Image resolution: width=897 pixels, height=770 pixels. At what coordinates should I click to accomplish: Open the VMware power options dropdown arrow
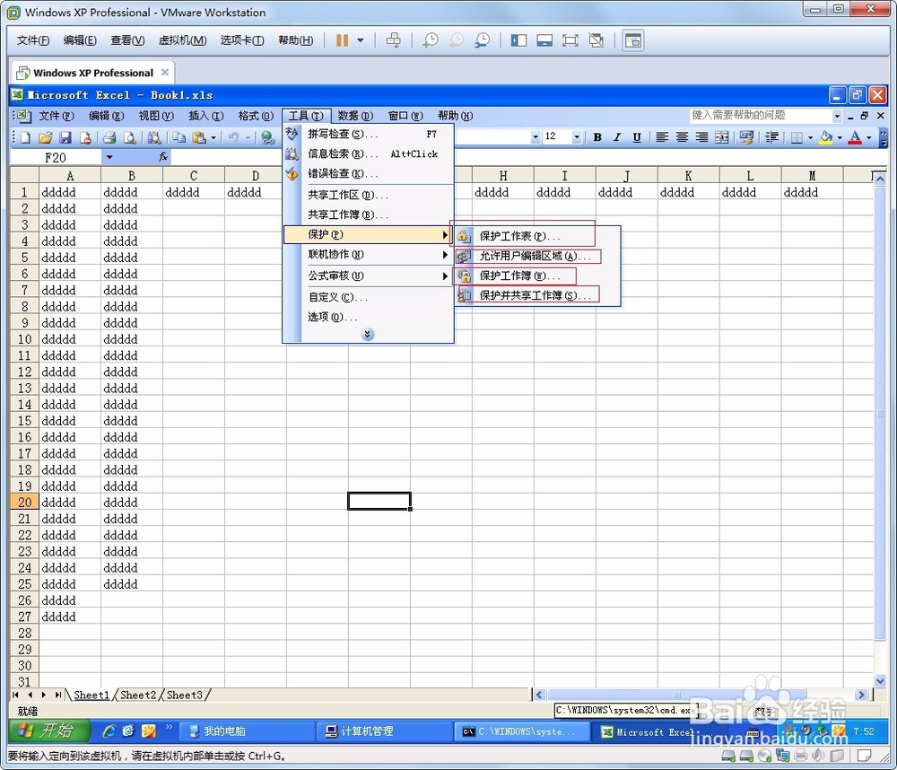click(x=361, y=40)
